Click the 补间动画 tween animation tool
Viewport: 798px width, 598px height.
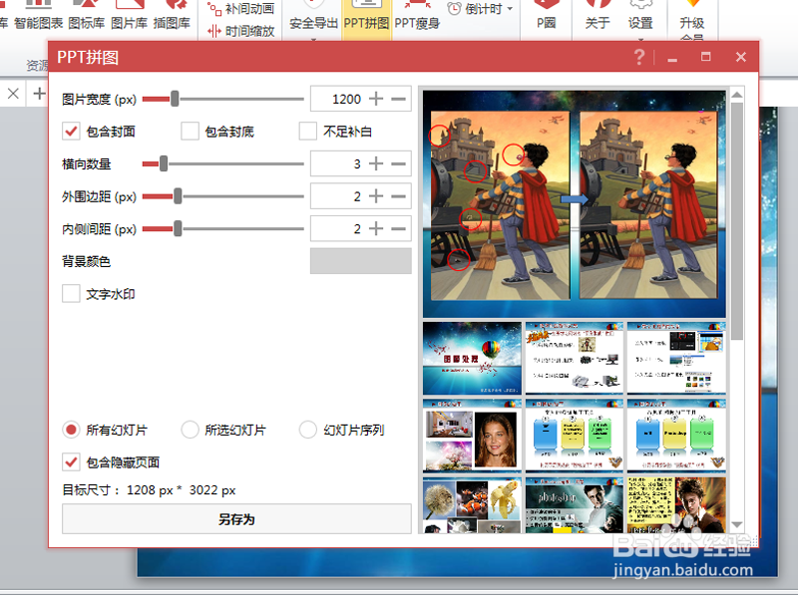click(241, 9)
